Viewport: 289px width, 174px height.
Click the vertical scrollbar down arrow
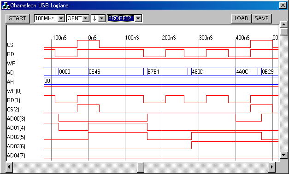283,155
